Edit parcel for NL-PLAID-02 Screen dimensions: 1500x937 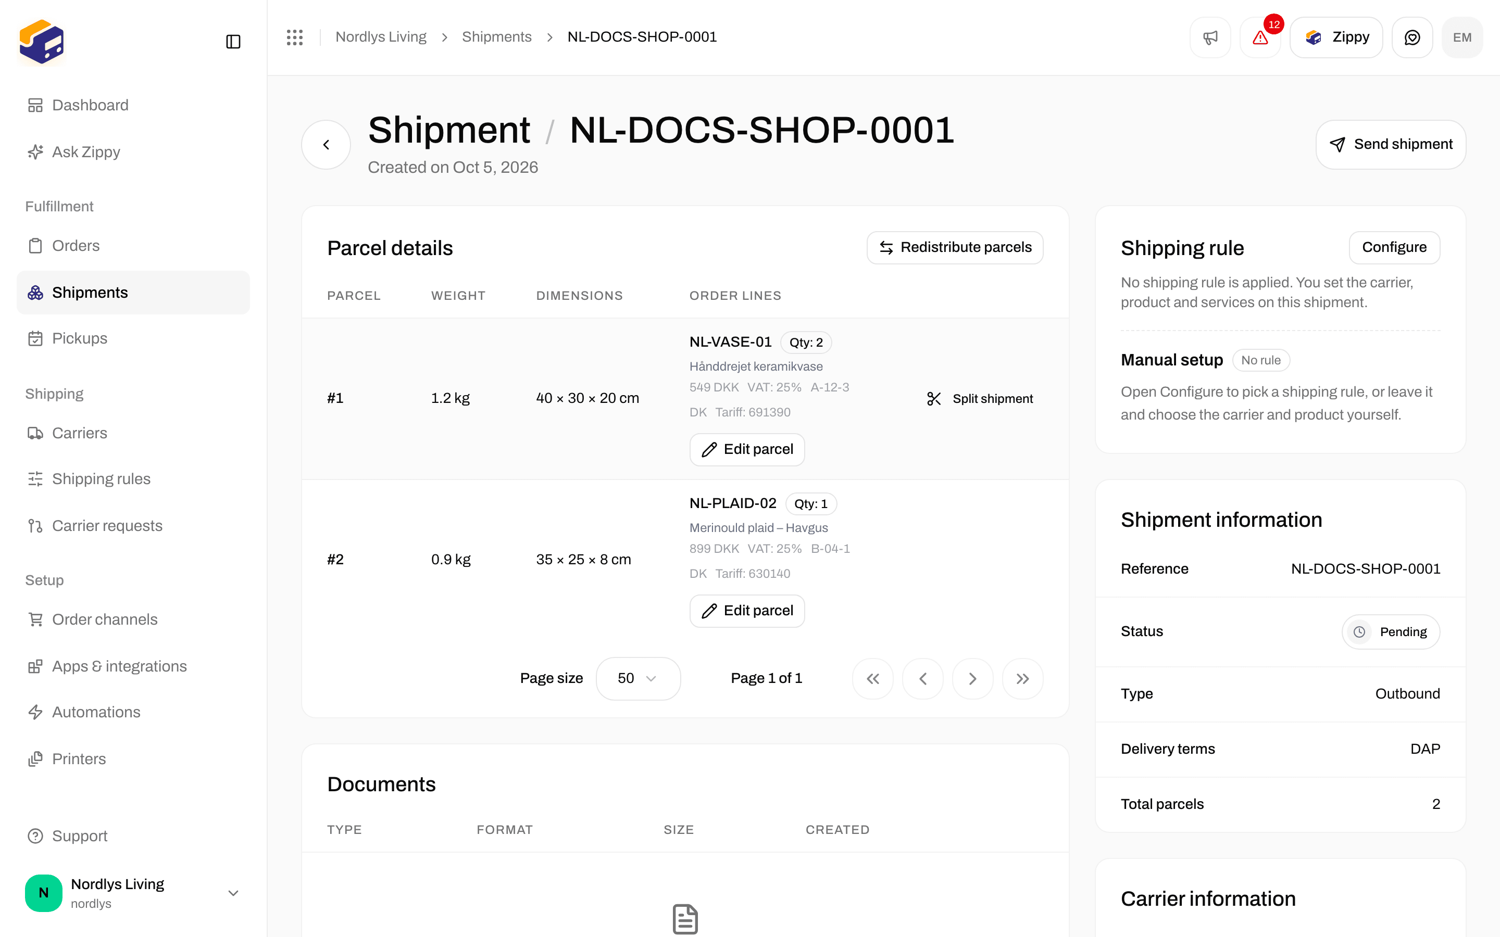(x=747, y=611)
